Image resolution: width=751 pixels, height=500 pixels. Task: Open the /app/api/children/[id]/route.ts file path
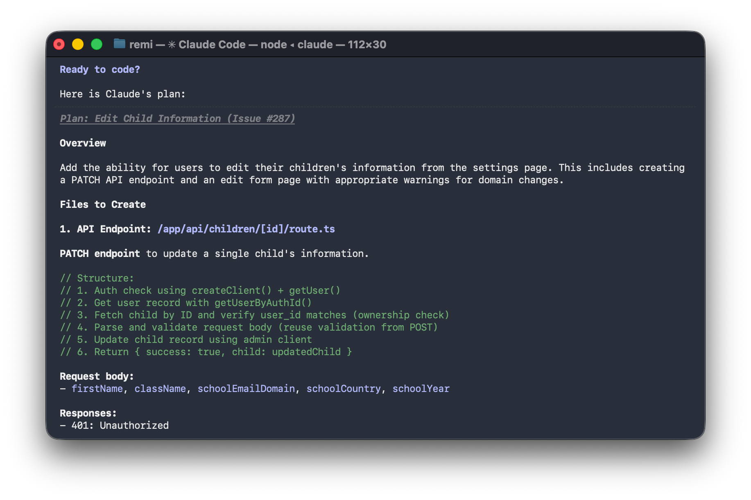(x=246, y=229)
